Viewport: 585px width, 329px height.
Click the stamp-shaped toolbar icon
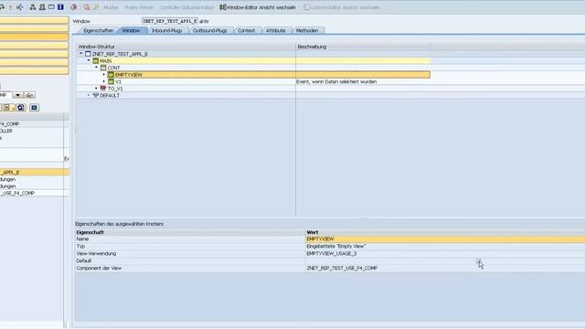(x=42, y=7)
